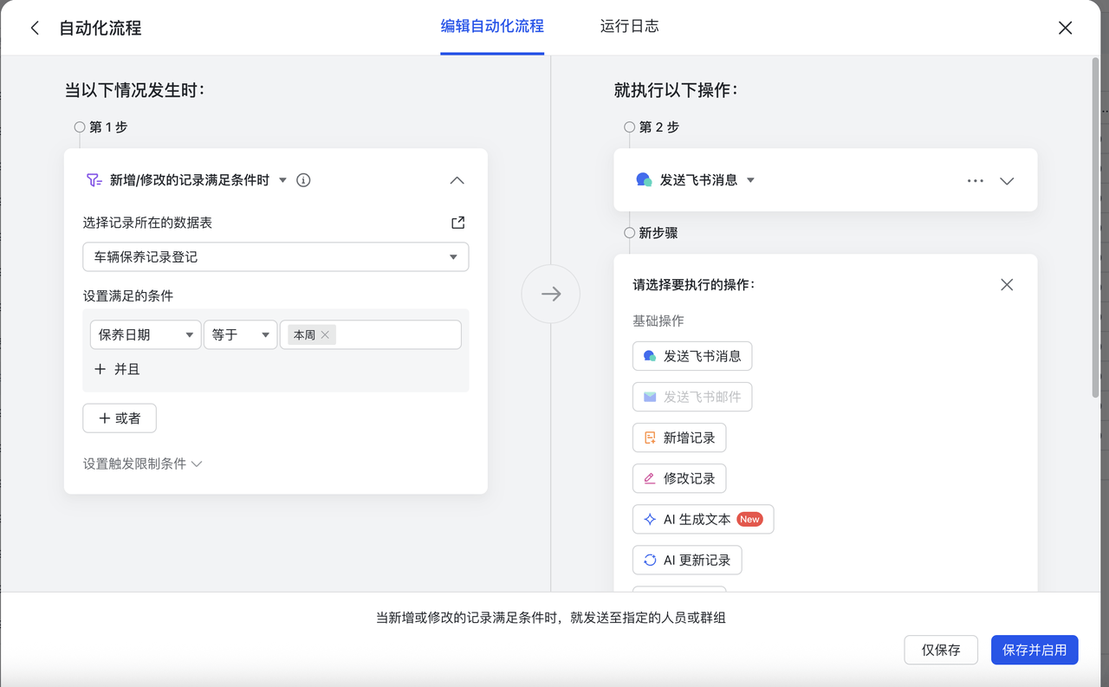Select the 第 2 步 step circle
This screenshot has height=687, width=1109.
(630, 127)
